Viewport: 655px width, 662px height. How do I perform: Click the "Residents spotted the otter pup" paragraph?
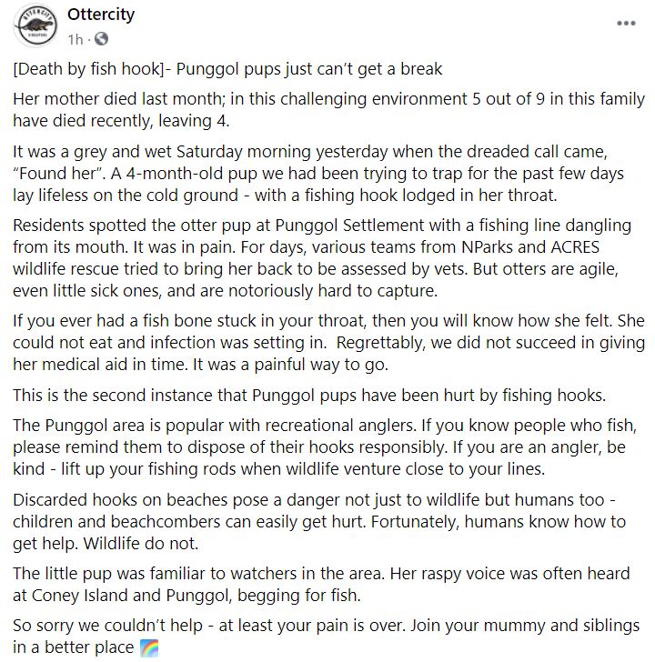point(327,258)
